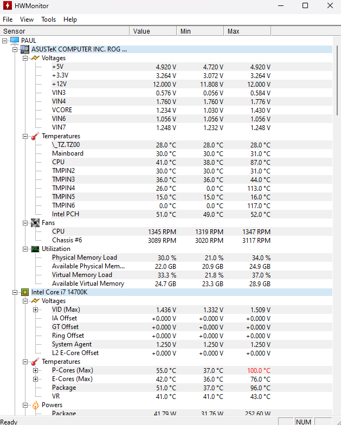Click the CPU Temperatures thermometer icon
The width and height of the screenshot is (341, 425).
click(35, 362)
